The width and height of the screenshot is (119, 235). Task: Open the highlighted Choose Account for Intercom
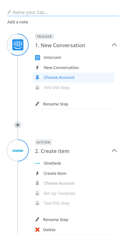pyautogui.click(x=73, y=77)
